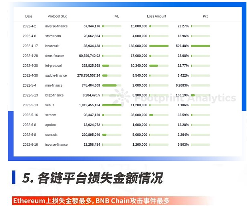Click the saddle-finance protocol name
250x206 pixels.
click(x=56, y=75)
